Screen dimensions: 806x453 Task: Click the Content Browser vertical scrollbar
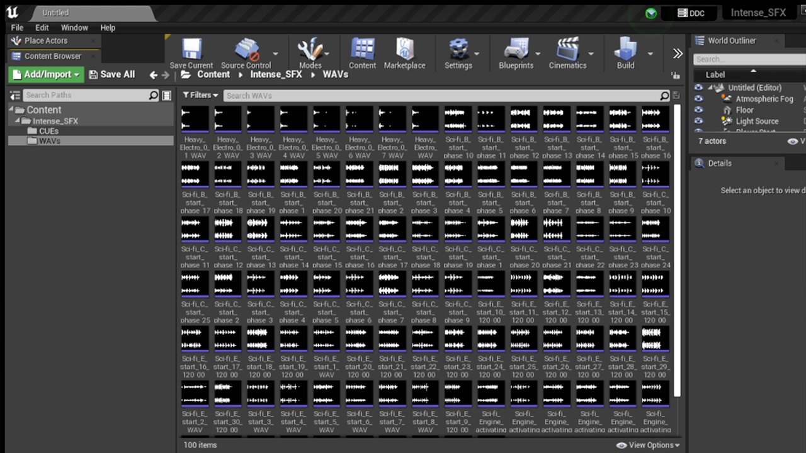pyautogui.click(x=677, y=250)
